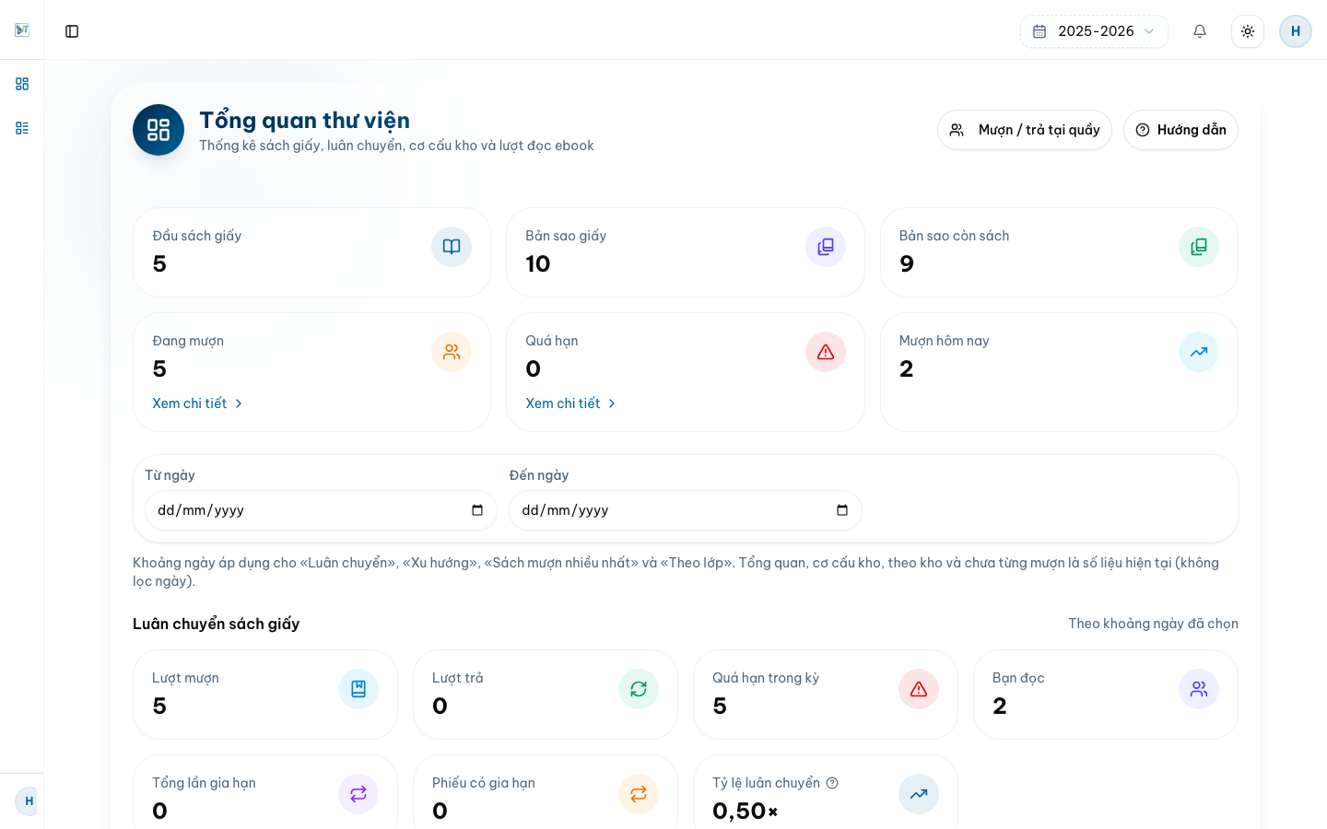1327x829 pixels.
Task: Open the list-view sidebar icon
Action: coord(22,128)
